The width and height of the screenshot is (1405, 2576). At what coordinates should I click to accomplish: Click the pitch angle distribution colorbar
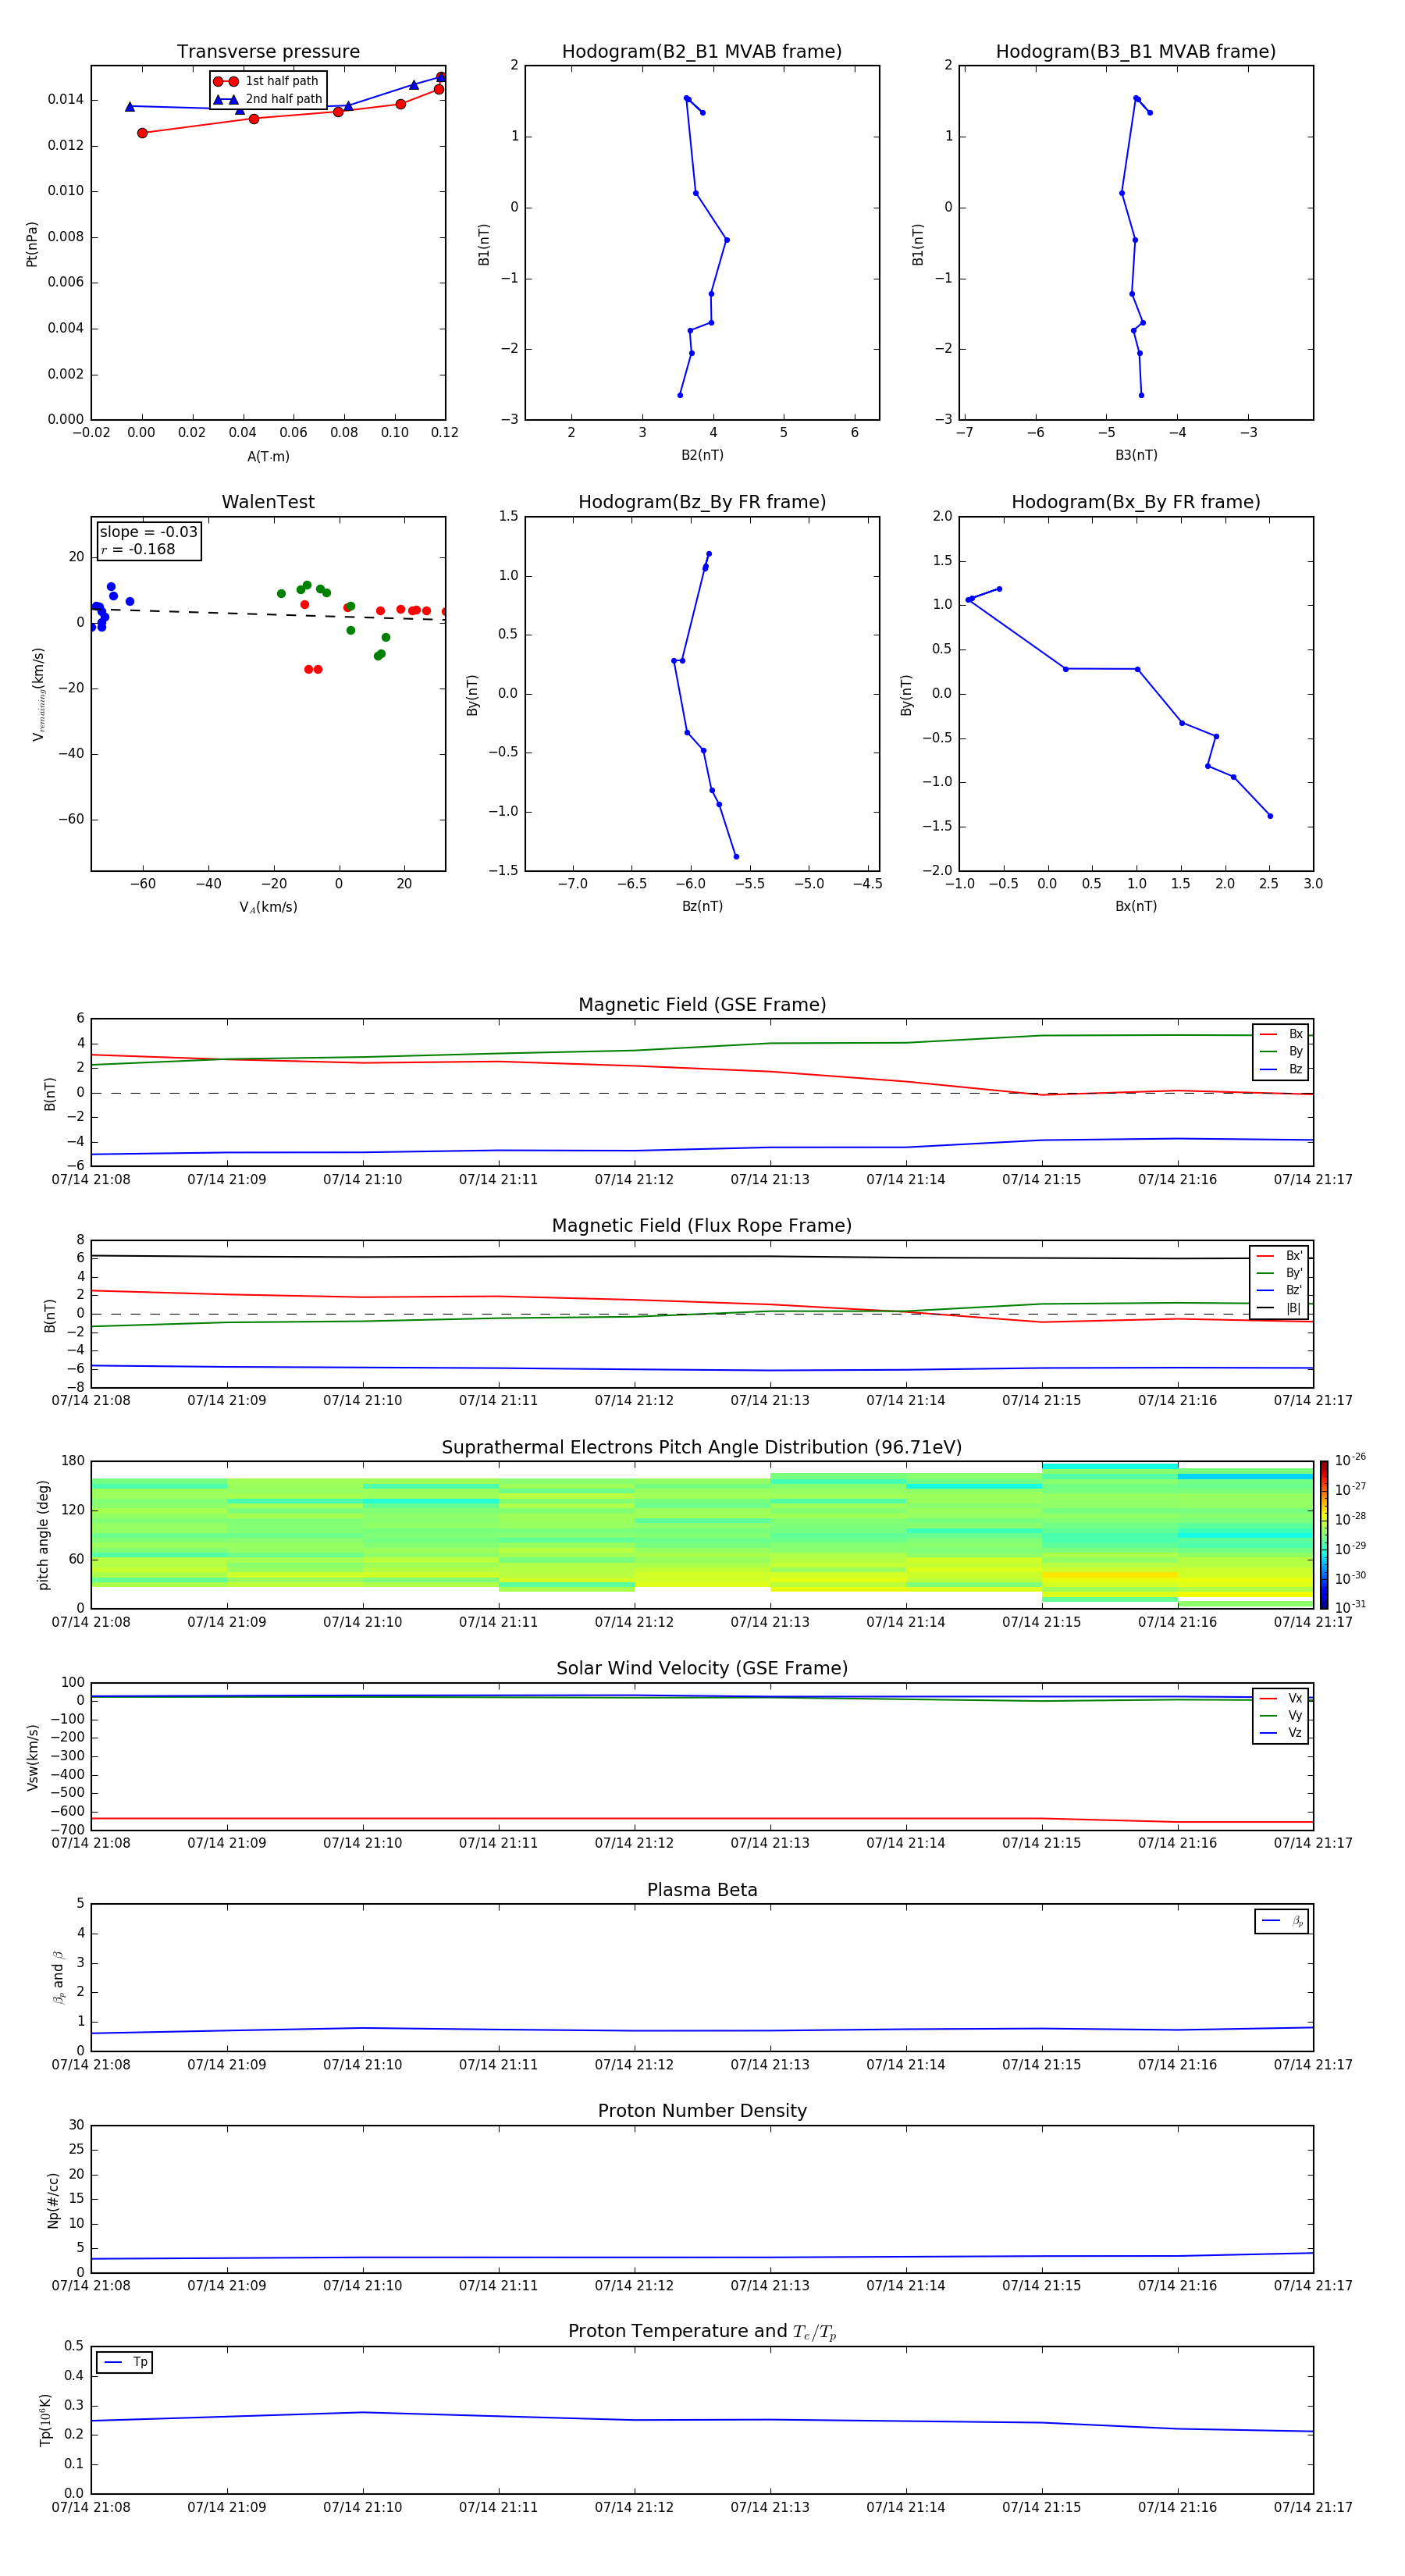click(1323, 1535)
